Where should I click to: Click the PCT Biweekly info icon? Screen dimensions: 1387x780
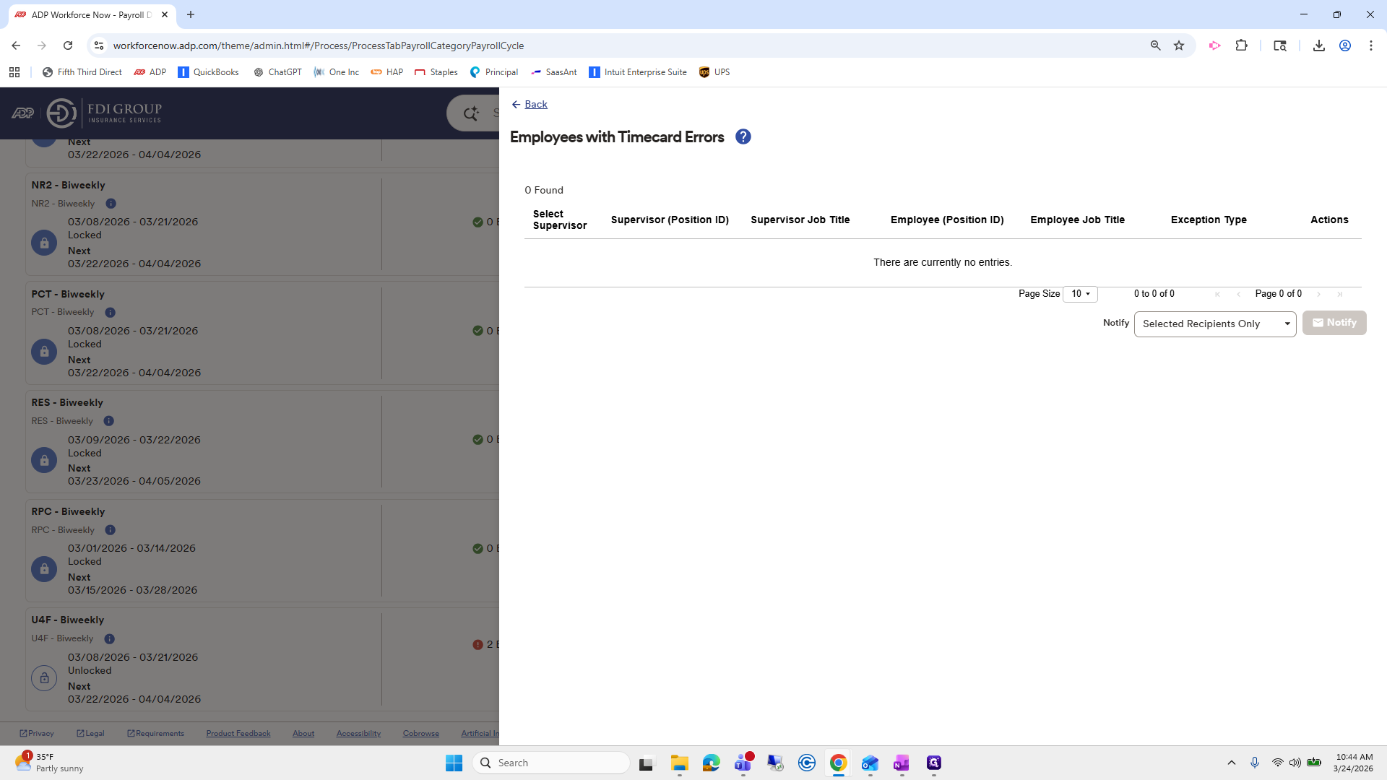coord(110,313)
